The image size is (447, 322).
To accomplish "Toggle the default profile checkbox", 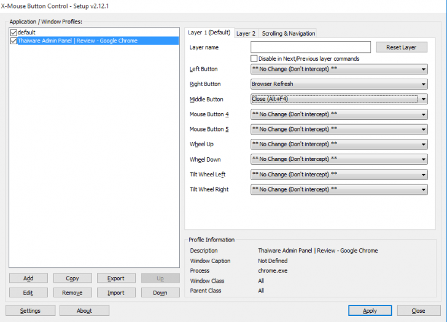I will point(14,33).
